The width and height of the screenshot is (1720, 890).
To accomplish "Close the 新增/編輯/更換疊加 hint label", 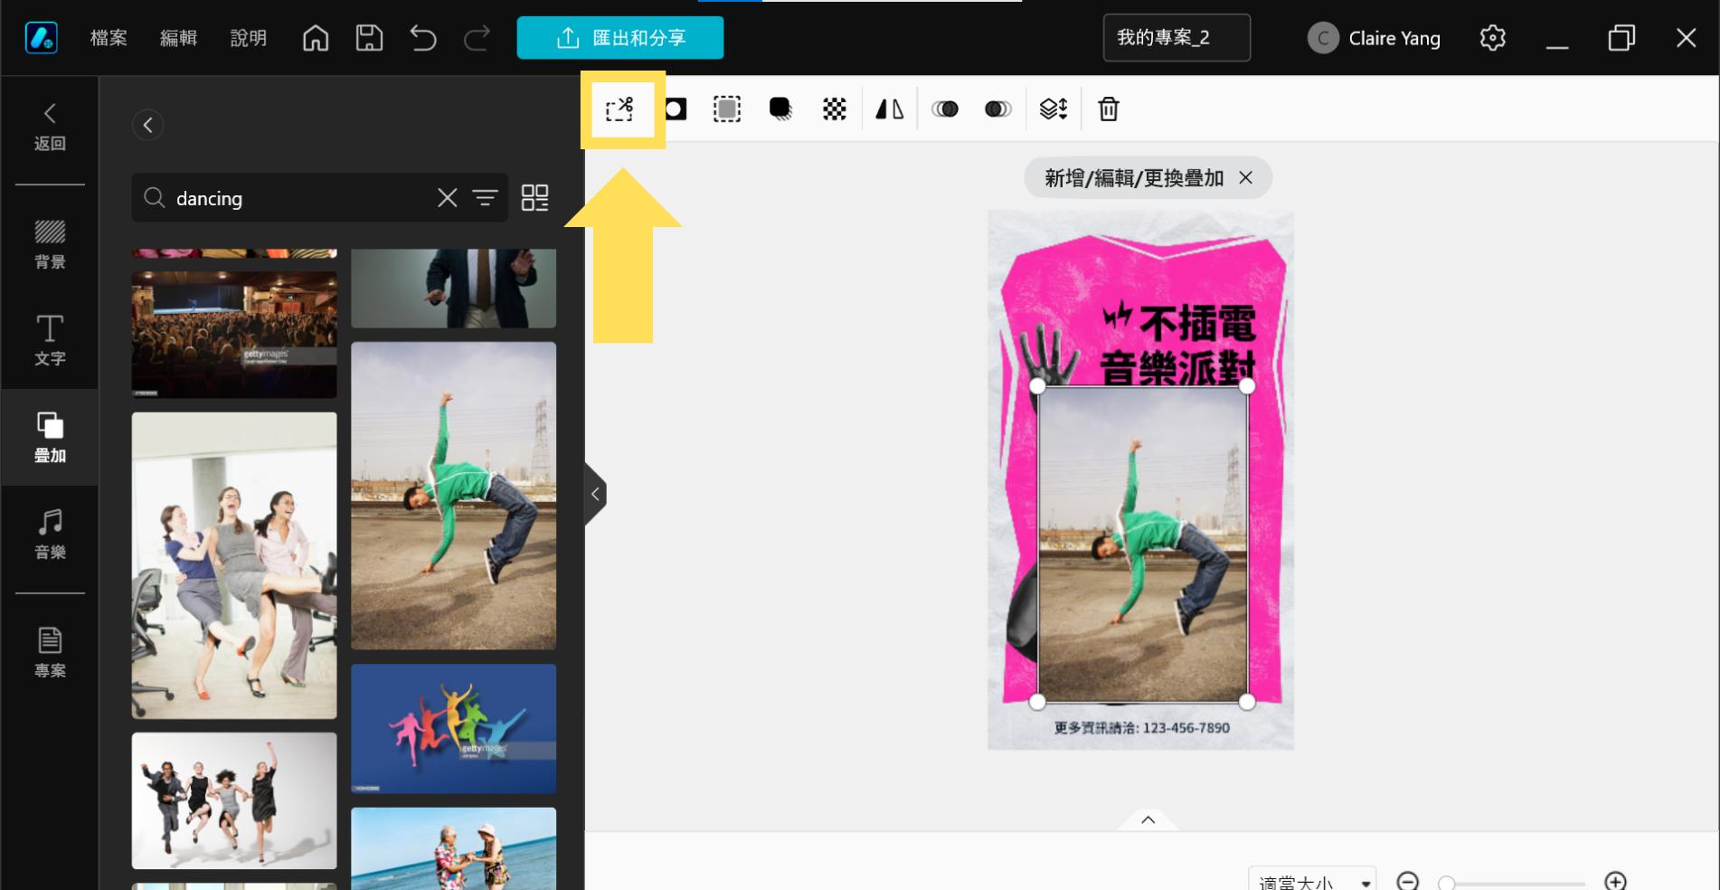I will [x=1246, y=178].
